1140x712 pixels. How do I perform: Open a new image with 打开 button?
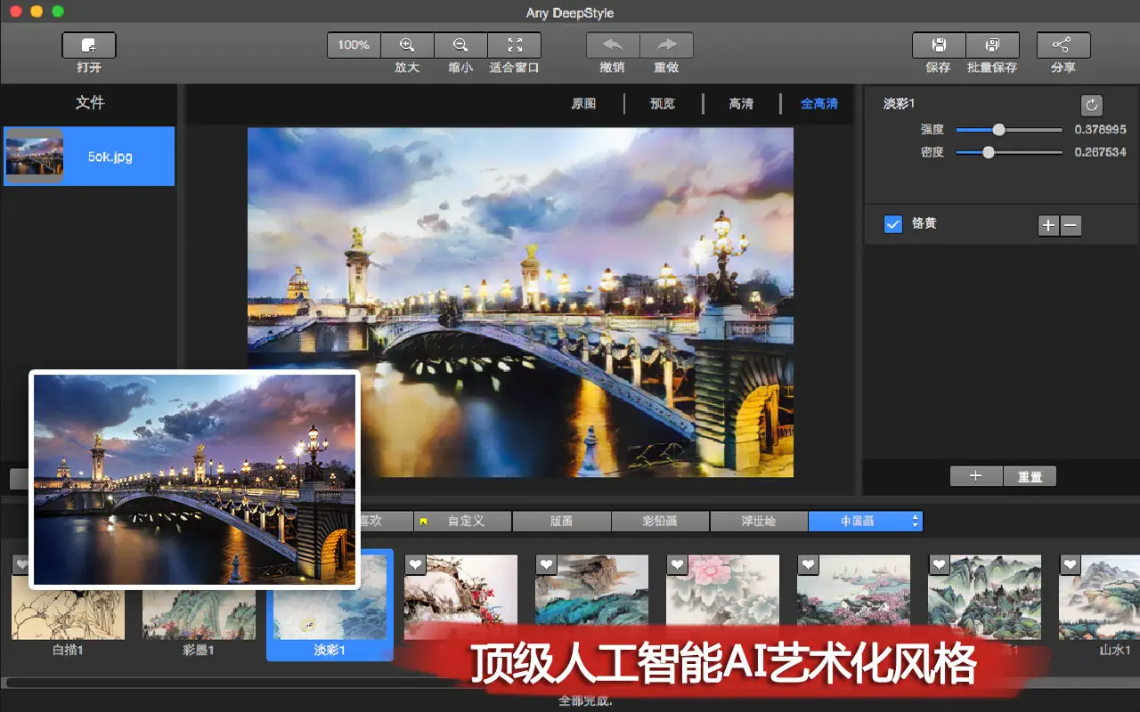point(88,44)
